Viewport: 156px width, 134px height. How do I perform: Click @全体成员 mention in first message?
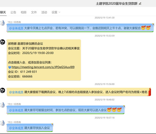point(16,28)
